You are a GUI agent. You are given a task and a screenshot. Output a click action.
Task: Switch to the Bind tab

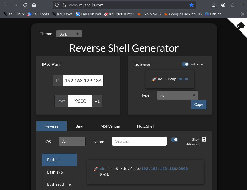79,126
